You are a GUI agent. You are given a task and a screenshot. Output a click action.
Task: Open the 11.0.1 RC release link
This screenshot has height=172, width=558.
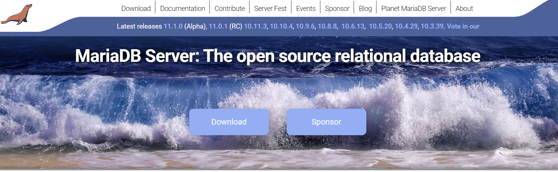pos(218,26)
